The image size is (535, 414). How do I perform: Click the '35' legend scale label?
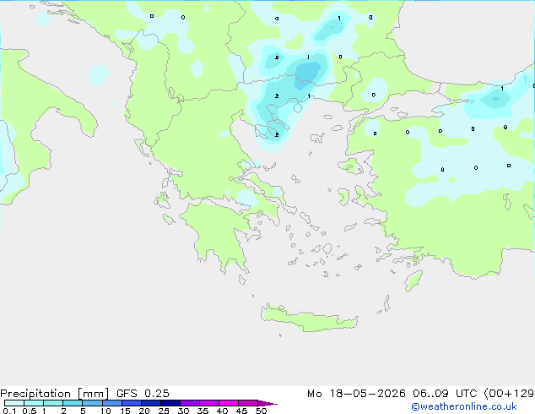point(203,411)
